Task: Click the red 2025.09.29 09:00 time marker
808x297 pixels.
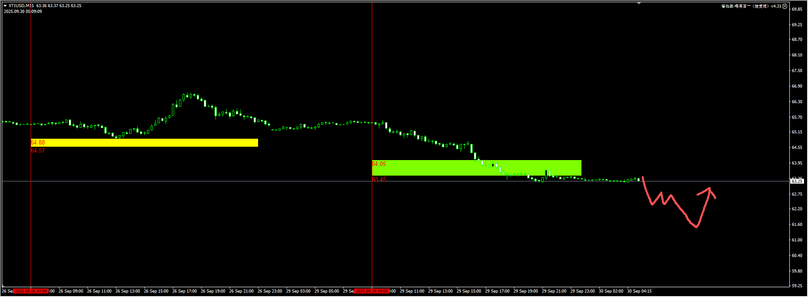Action: (372, 291)
